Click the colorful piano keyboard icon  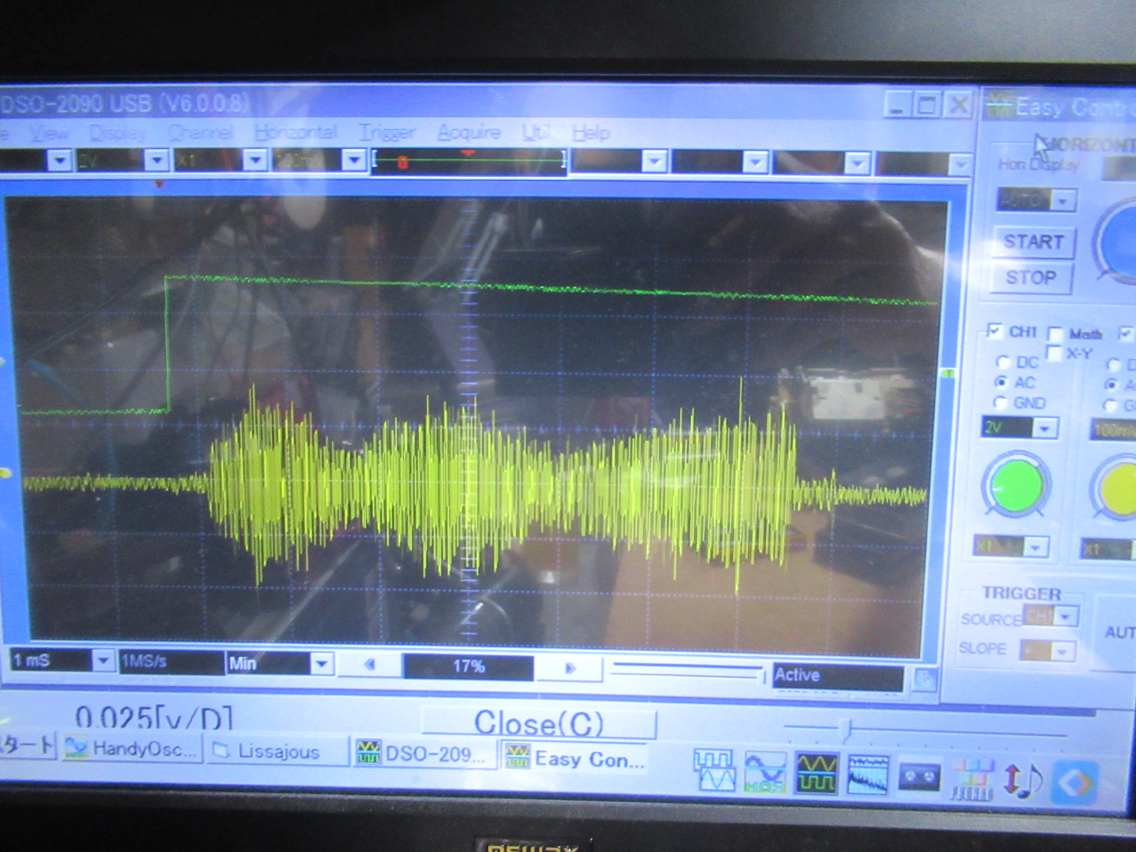972,779
